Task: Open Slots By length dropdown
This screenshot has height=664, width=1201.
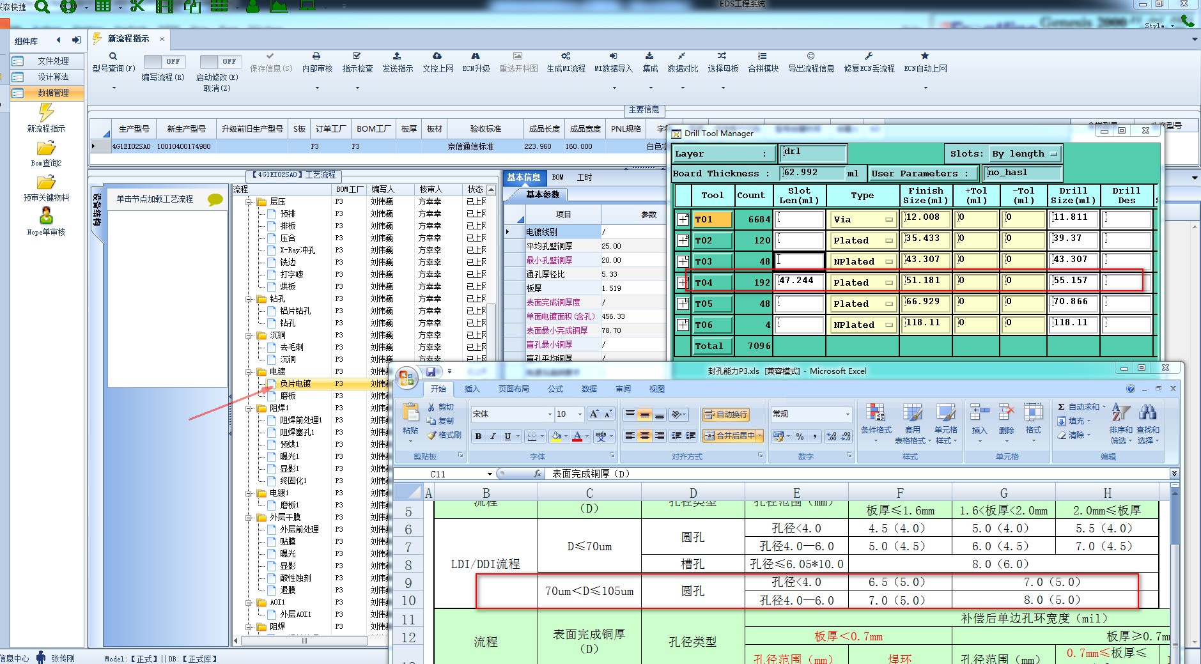Action: point(1025,154)
